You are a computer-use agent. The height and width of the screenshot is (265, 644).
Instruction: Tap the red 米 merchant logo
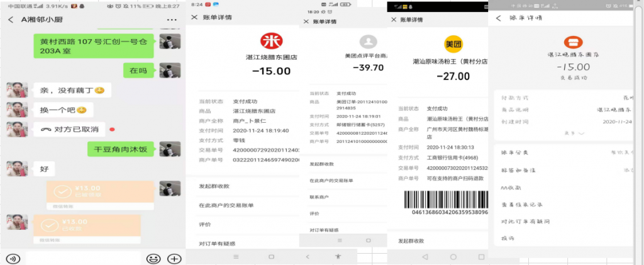click(272, 41)
